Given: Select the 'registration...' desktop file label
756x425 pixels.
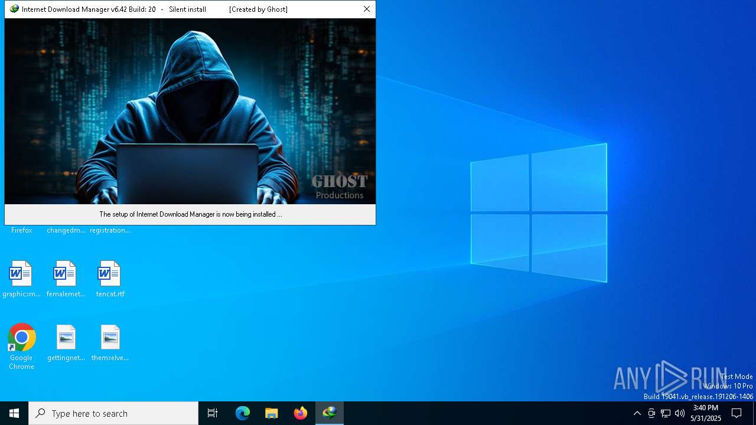Looking at the screenshot, I should click(x=110, y=230).
